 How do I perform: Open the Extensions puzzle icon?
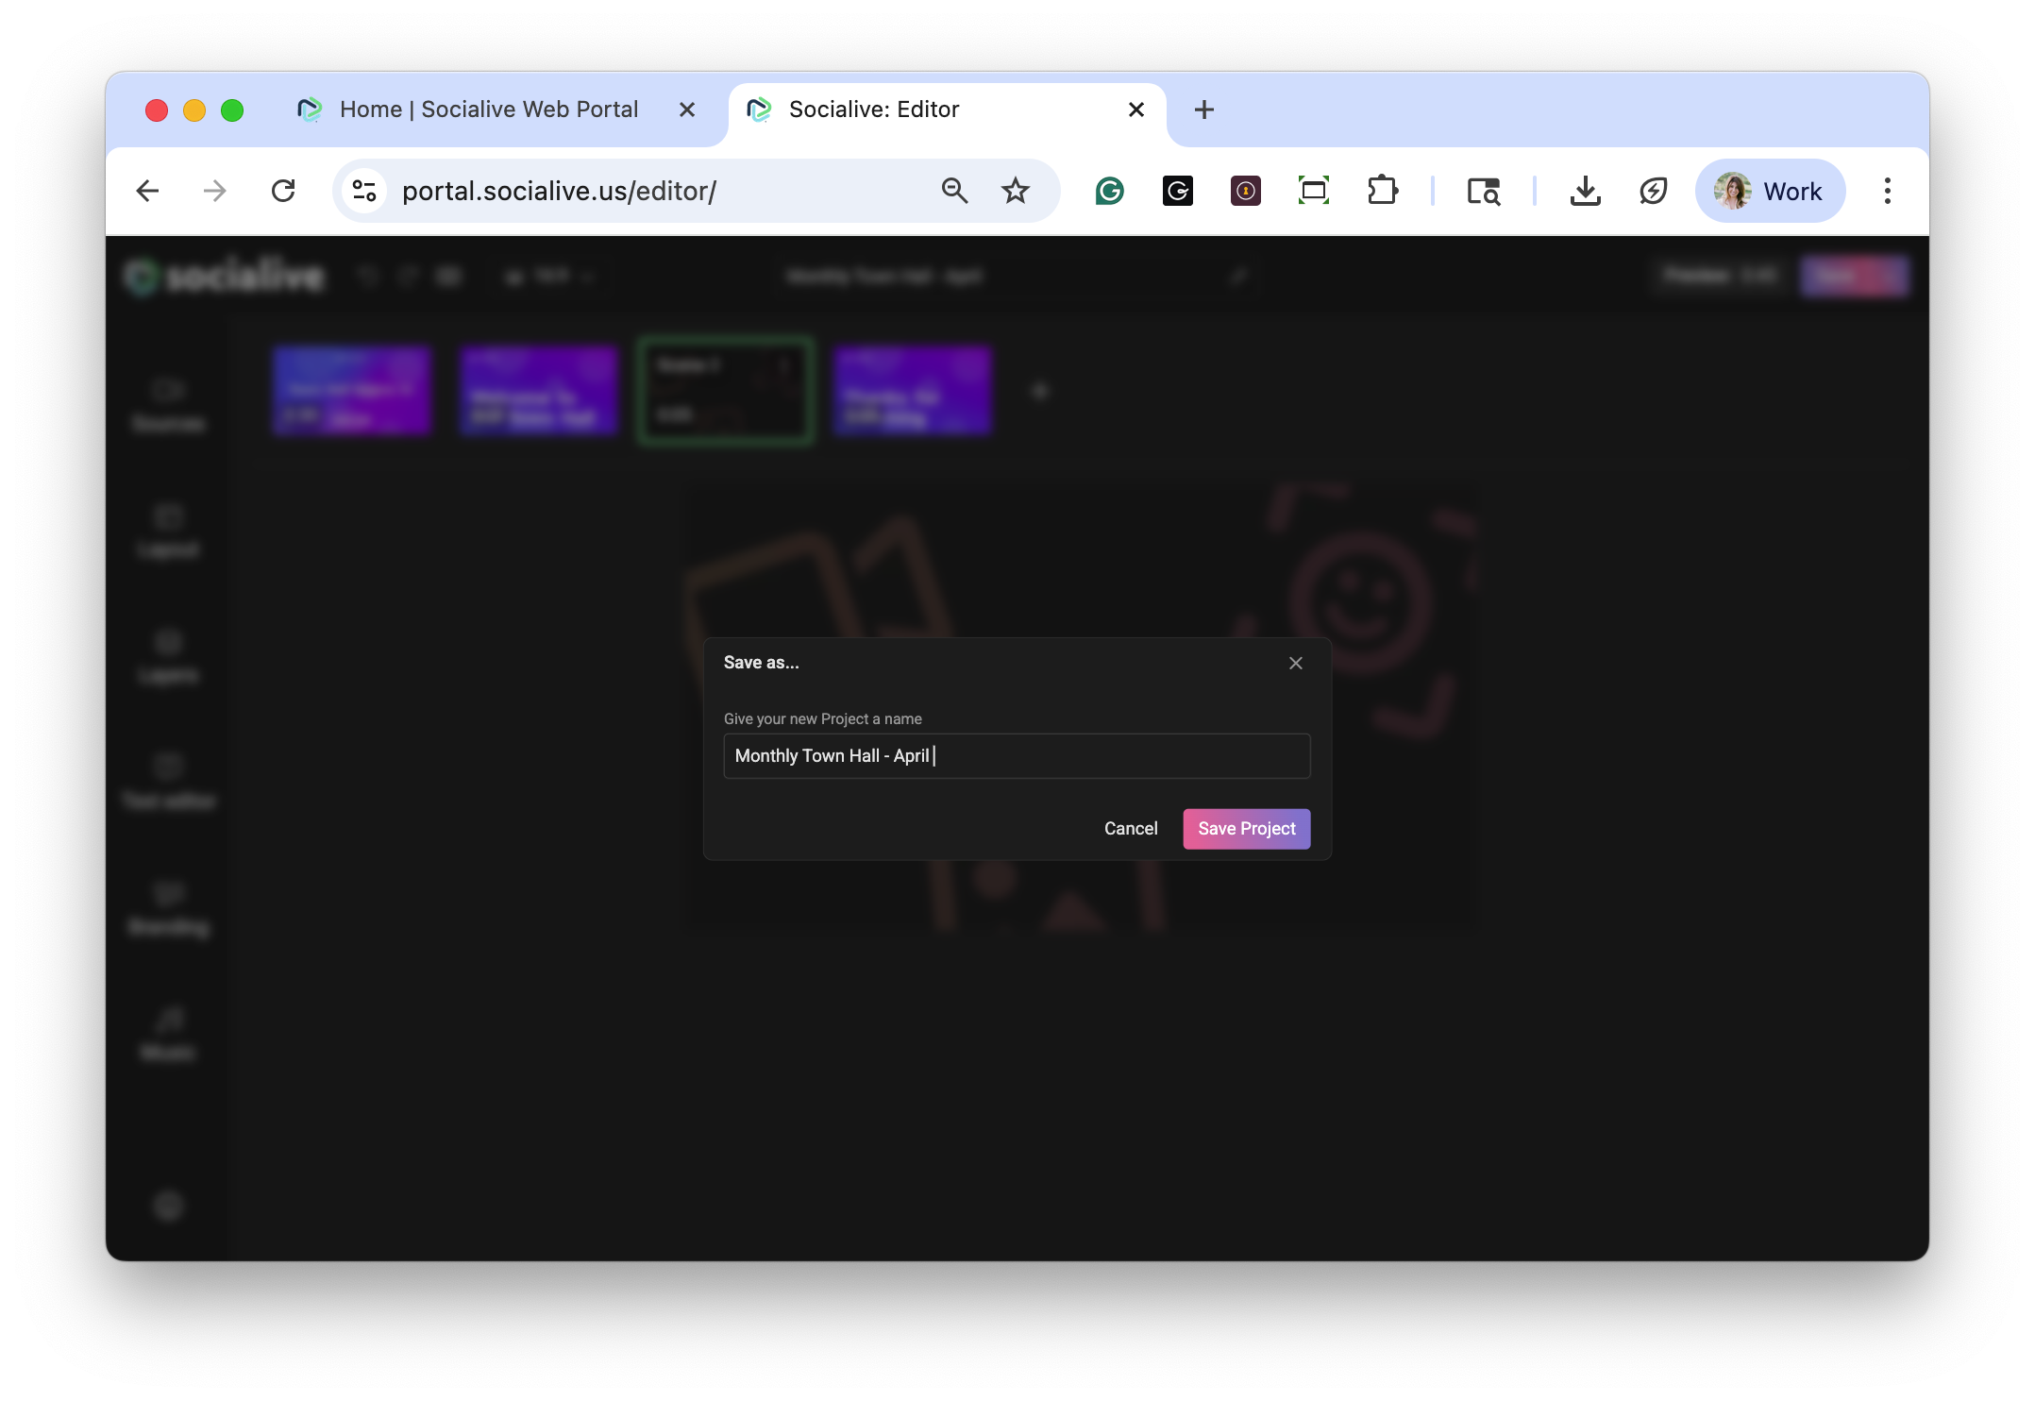coord(1382,191)
